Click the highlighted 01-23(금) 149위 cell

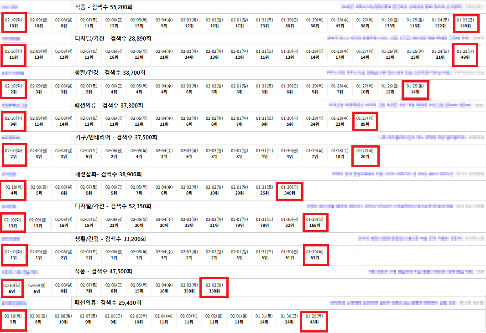[x=465, y=23]
